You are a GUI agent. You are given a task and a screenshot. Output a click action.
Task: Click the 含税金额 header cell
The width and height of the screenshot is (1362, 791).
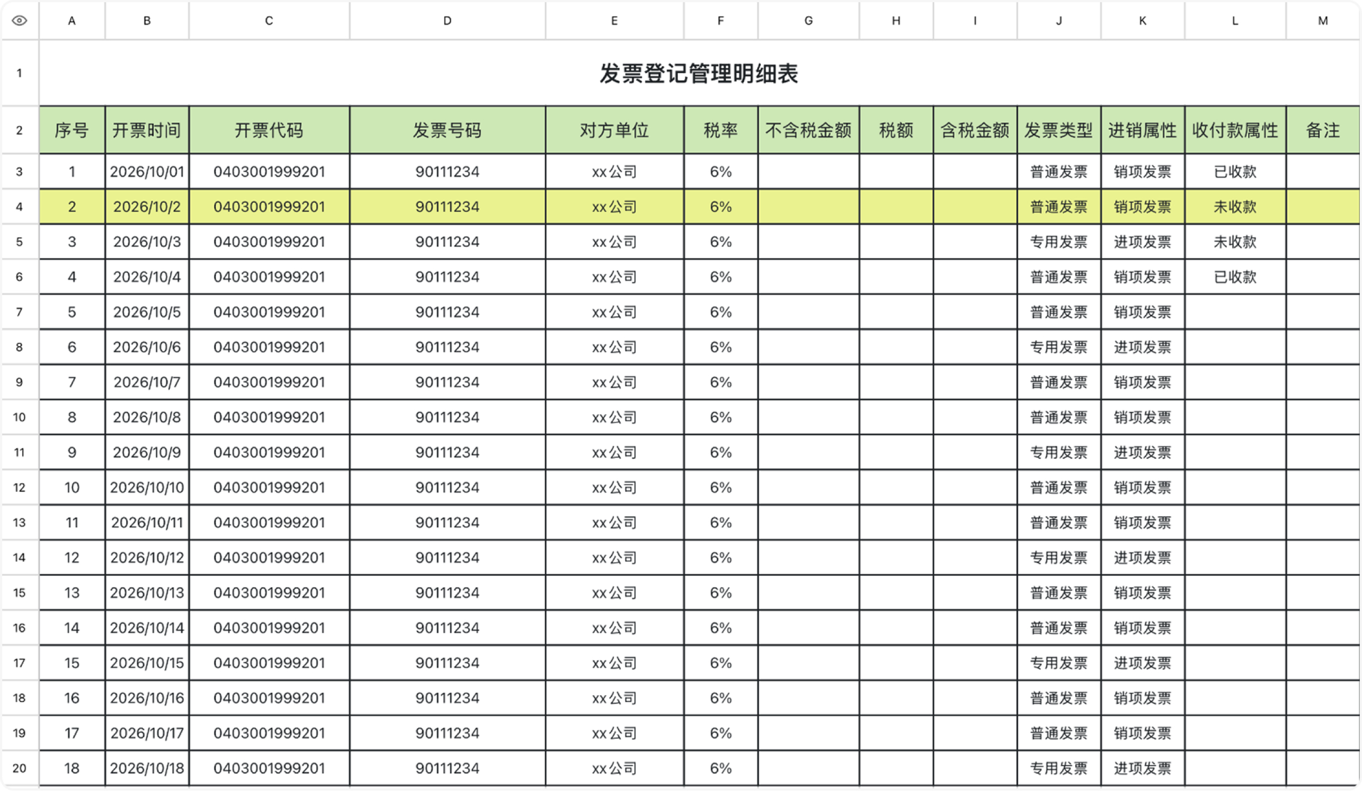click(x=975, y=130)
